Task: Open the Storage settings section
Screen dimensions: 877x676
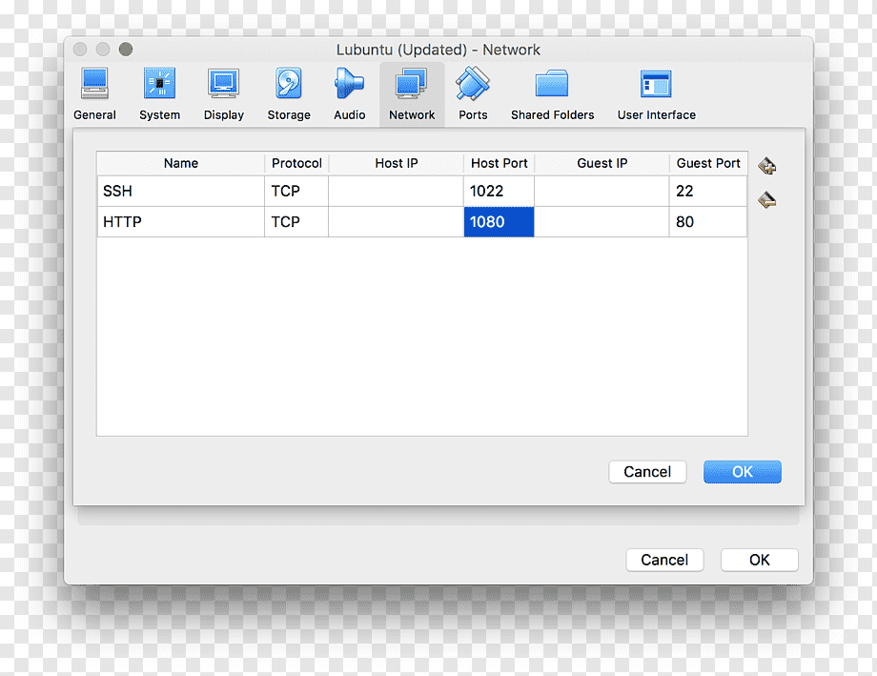Action: coord(289,94)
